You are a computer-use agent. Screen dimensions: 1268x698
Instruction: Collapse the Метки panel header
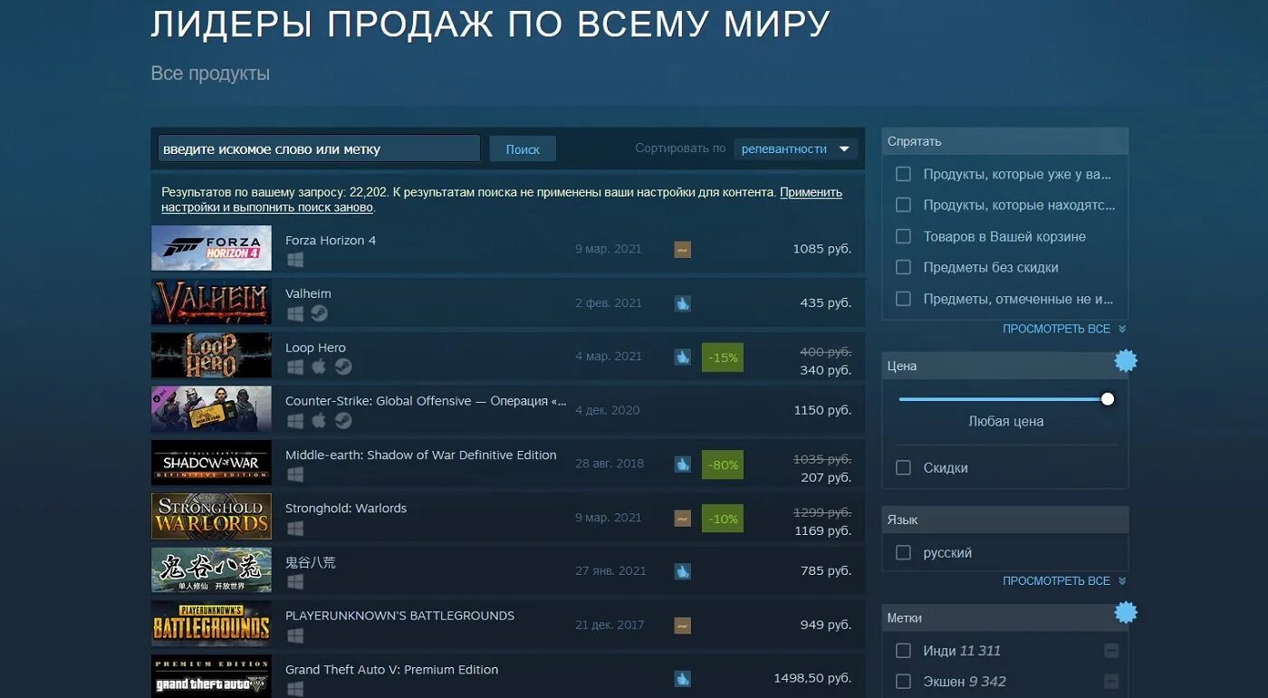click(x=1004, y=617)
